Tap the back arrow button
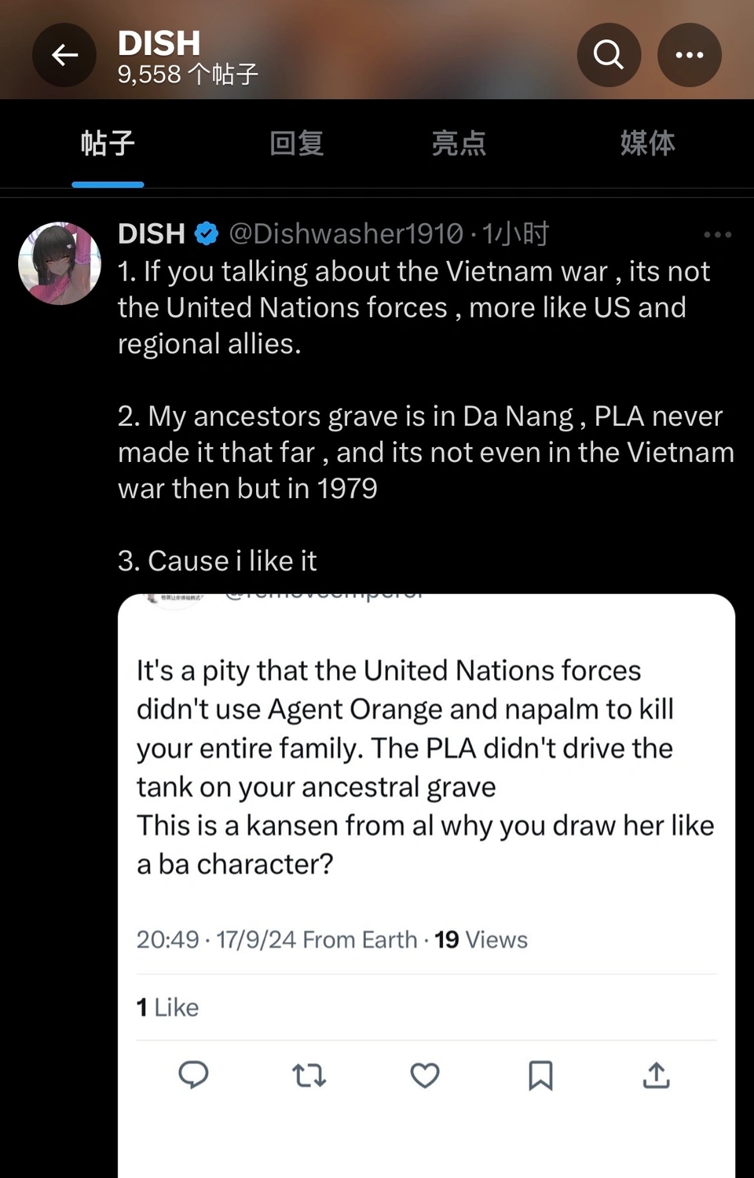Viewport: 754px width, 1178px height. point(64,55)
